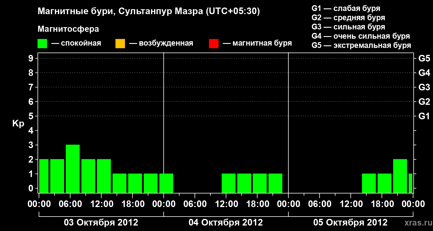Click the 'G3' right axis label

click(x=424, y=87)
